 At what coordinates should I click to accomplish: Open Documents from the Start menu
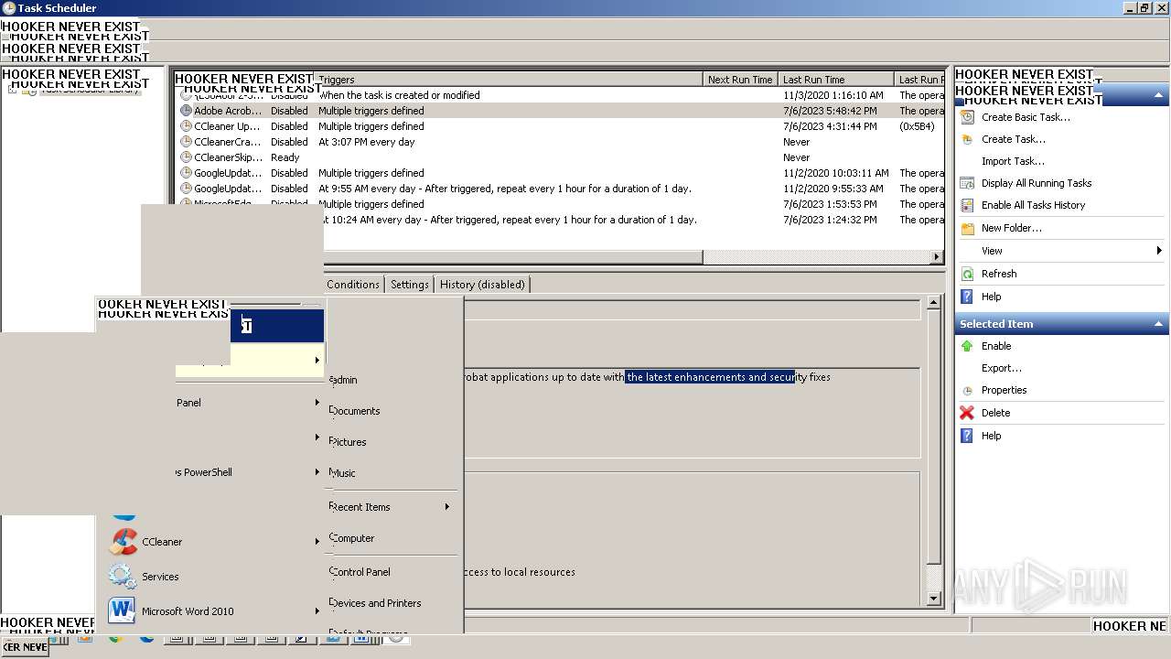pos(354,411)
